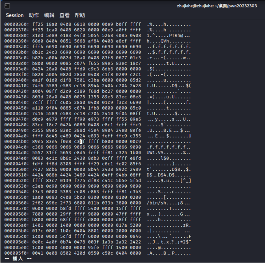Click offset 00000560: at line start
Image resolution: width=265 pixels, height=263 pixels.
click(x=17, y=203)
